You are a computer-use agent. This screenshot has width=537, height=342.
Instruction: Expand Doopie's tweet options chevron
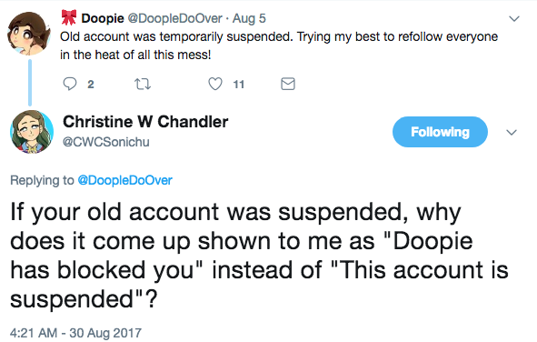514,18
